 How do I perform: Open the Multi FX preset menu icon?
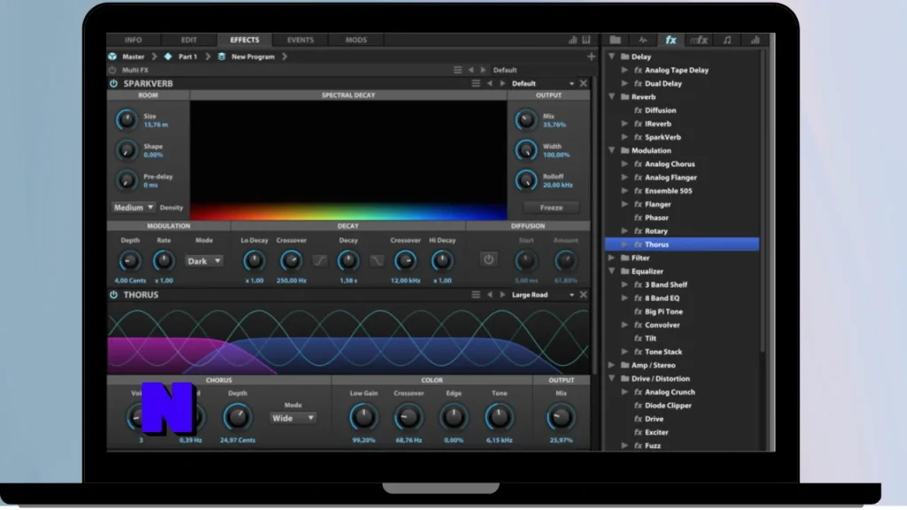[458, 70]
